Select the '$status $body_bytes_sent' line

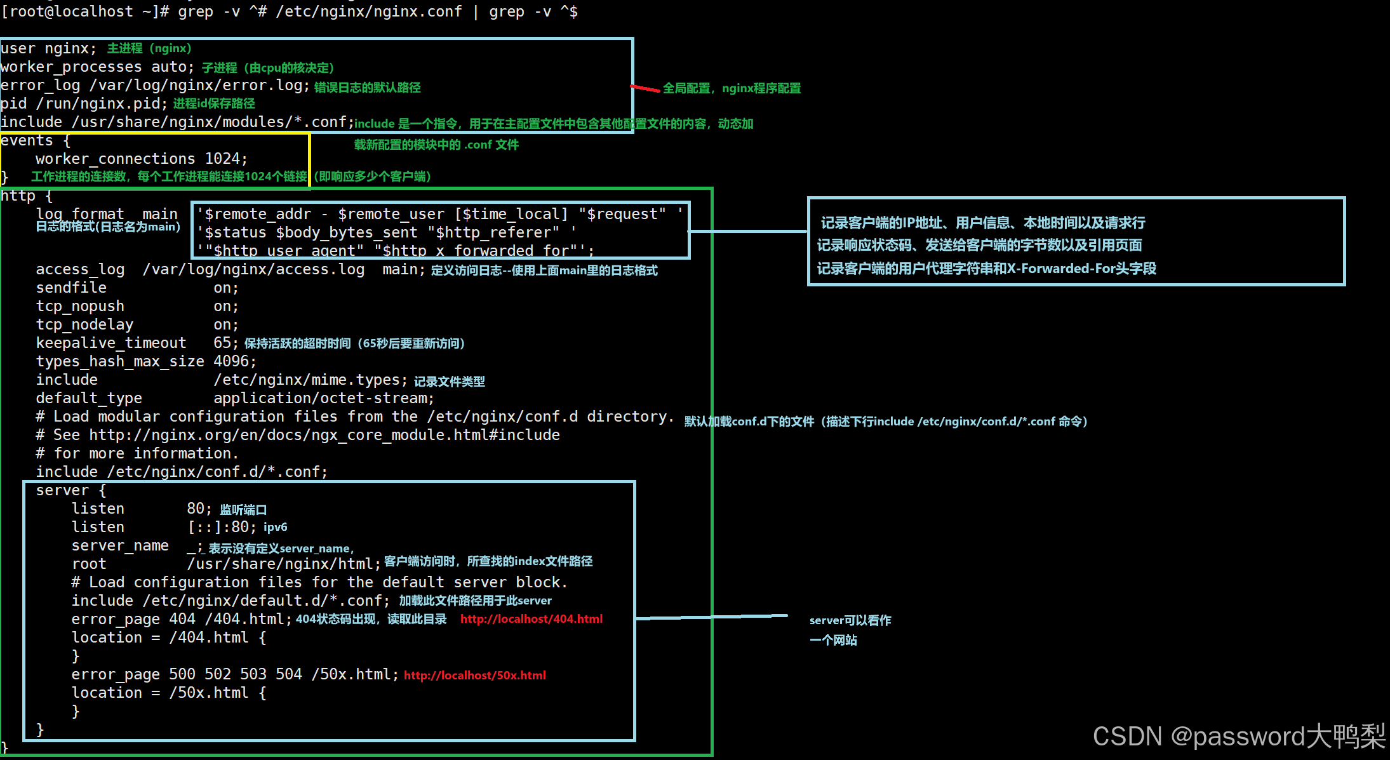pyautogui.click(x=387, y=232)
